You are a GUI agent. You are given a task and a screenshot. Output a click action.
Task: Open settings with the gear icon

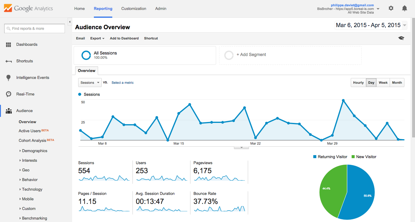pyautogui.click(x=391, y=8)
